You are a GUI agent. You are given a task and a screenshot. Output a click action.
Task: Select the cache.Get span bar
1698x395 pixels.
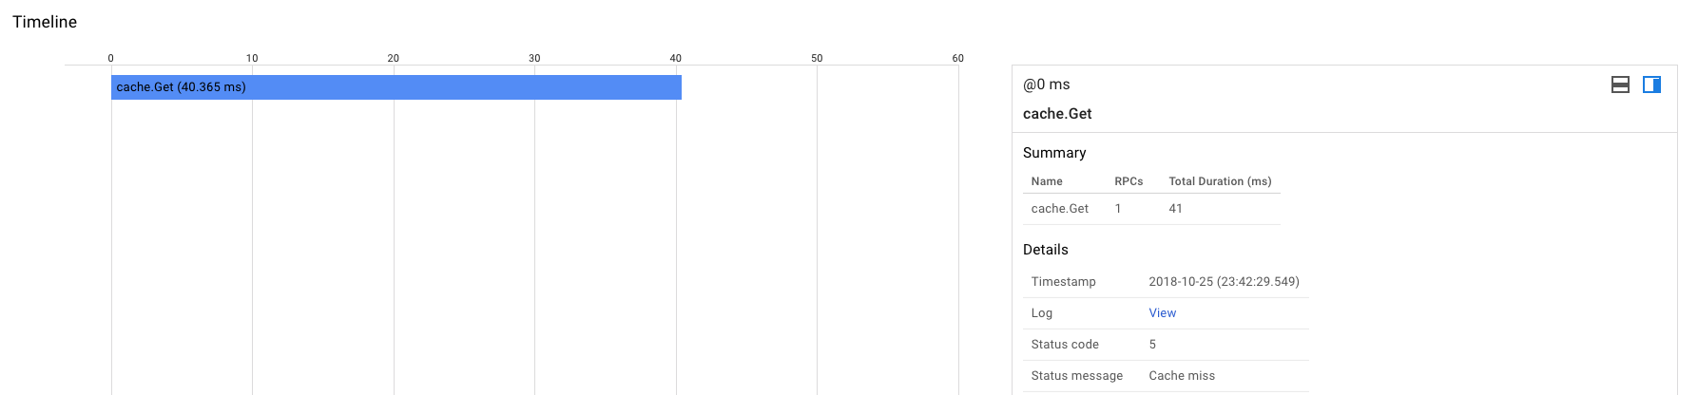tap(396, 87)
